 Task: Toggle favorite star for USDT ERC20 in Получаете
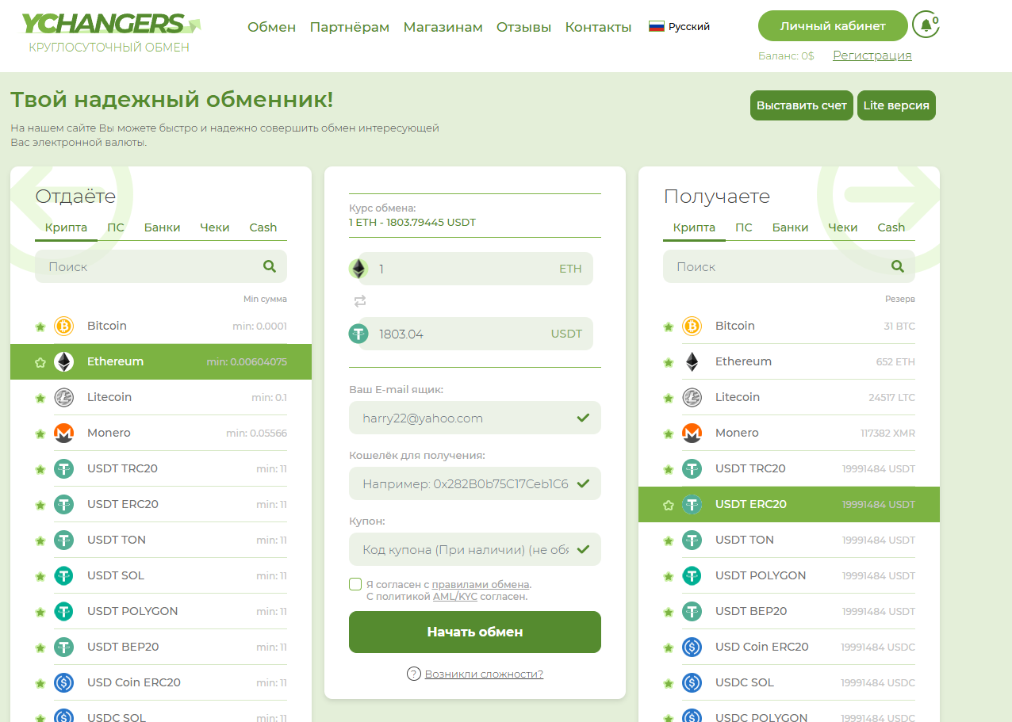[x=669, y=505]
